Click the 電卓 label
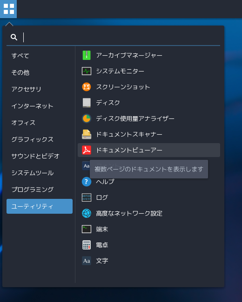The height and width of the screenshot is (302, 242). click(x=102, y=245)
